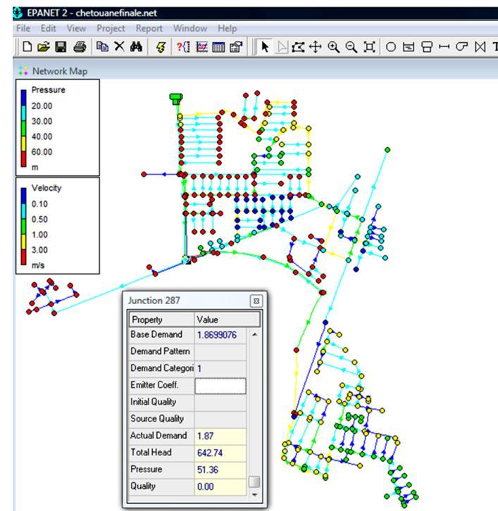Select the Add Valve tool
Screen dimensions: 498x511
click(x=480, y=47)
